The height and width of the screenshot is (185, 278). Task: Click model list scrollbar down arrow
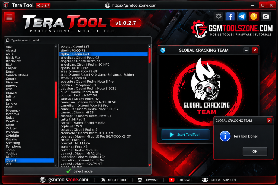pyautogui.click(x=150, y=165)
